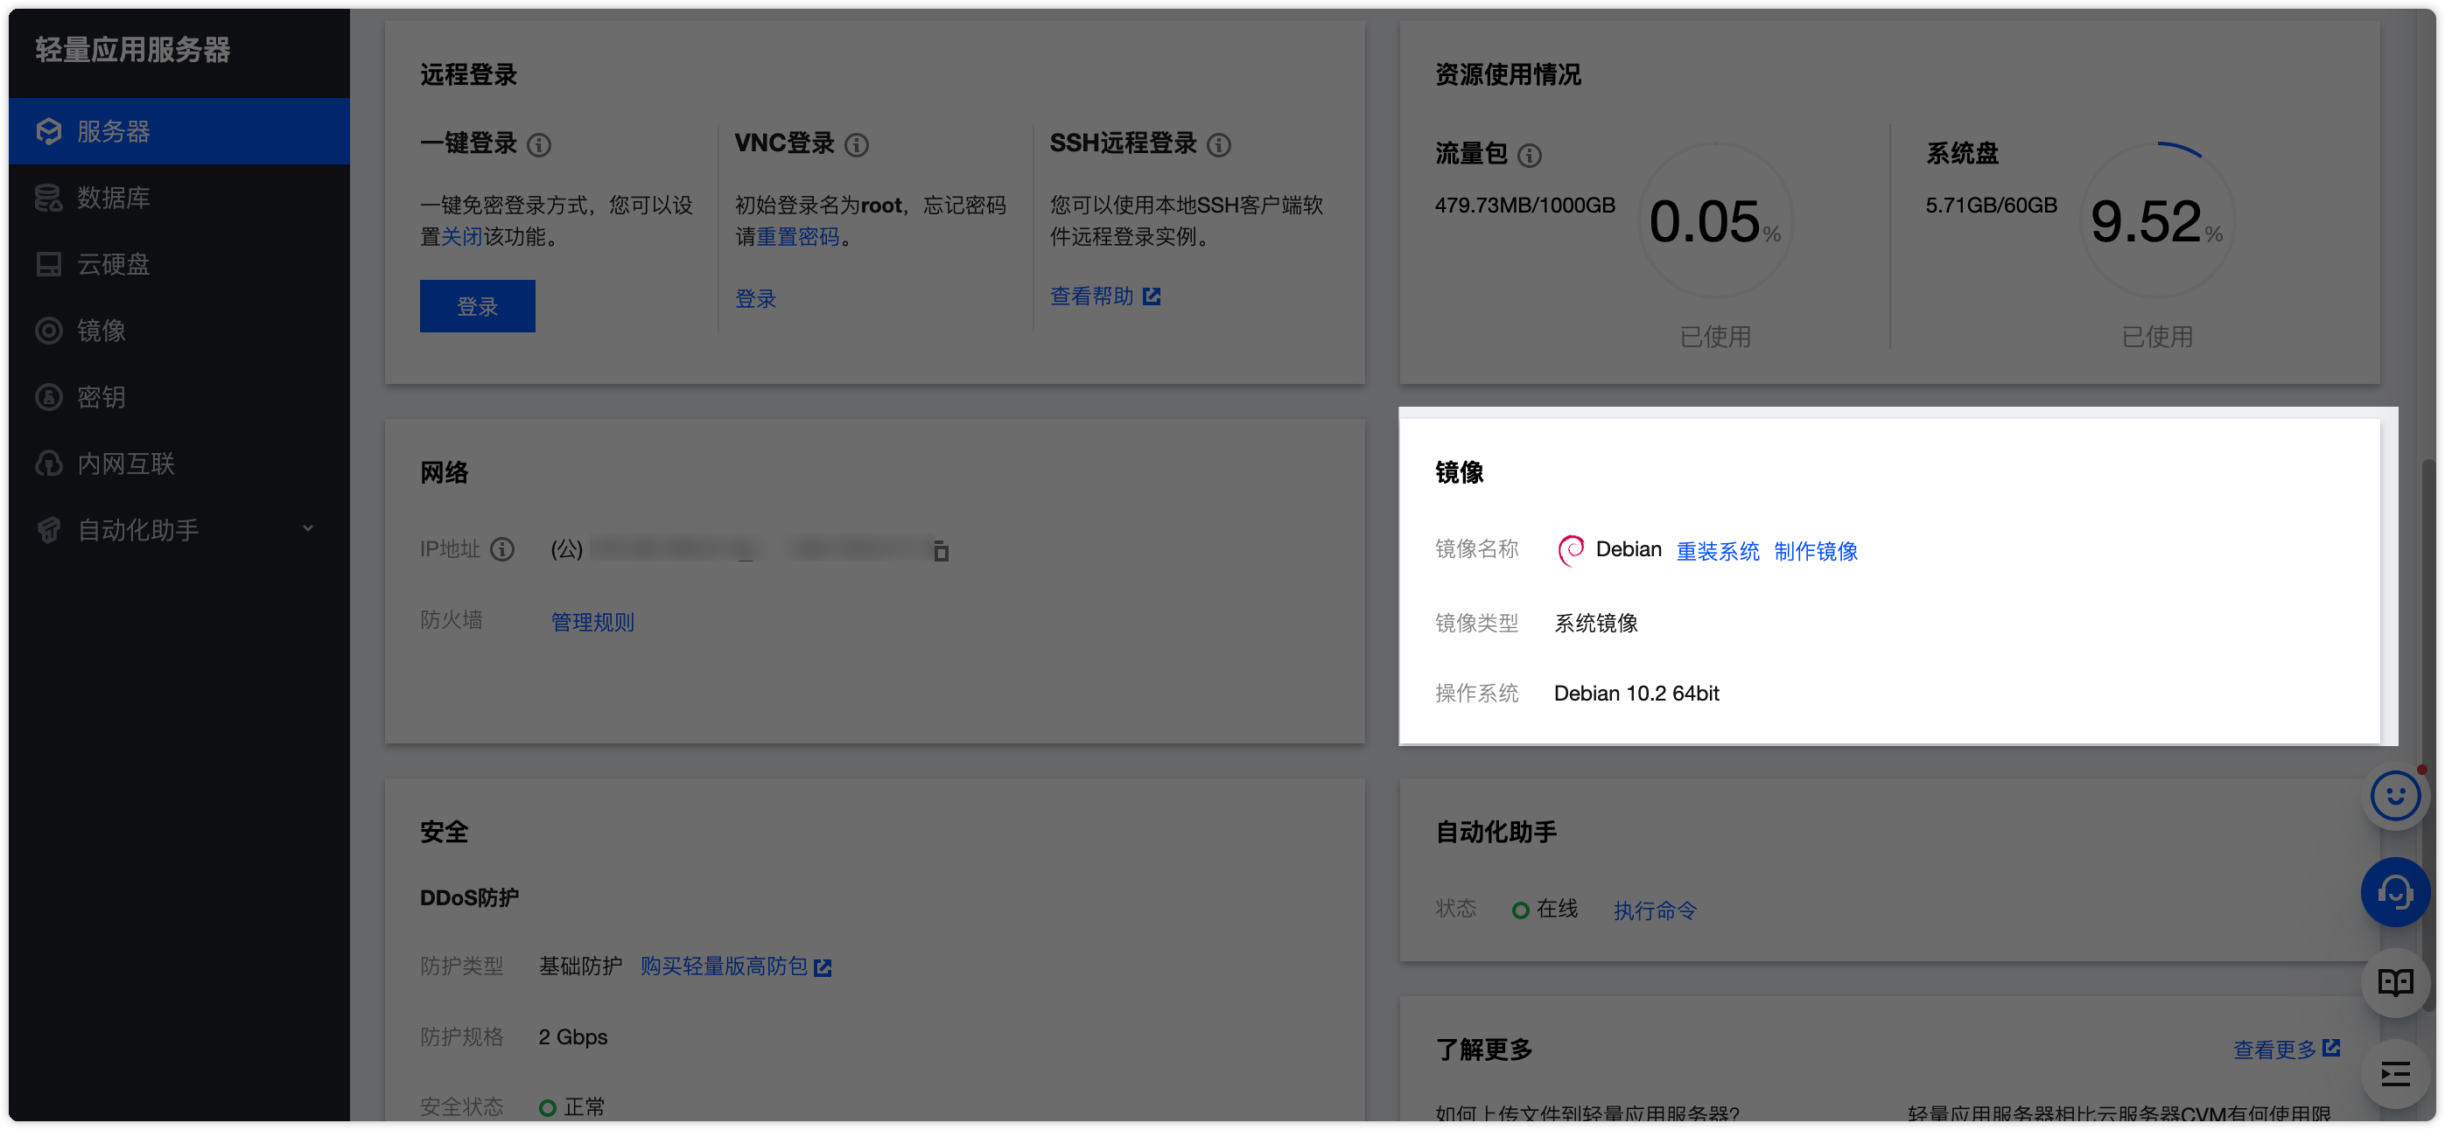Viewport: 2445px width, 1130px height.
Task: Click the info icon beside 一键登录
Action: coord(539,144)
